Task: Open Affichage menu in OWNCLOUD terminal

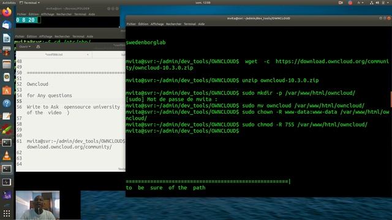Action: click(x=157, y=24)
